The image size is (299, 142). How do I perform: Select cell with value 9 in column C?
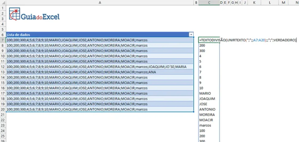[x=209, y=83]
